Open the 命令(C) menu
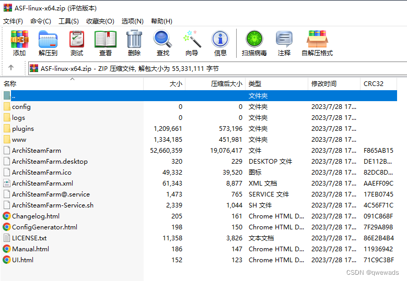The height and width of the screenshot is (281, 407). 41,21
